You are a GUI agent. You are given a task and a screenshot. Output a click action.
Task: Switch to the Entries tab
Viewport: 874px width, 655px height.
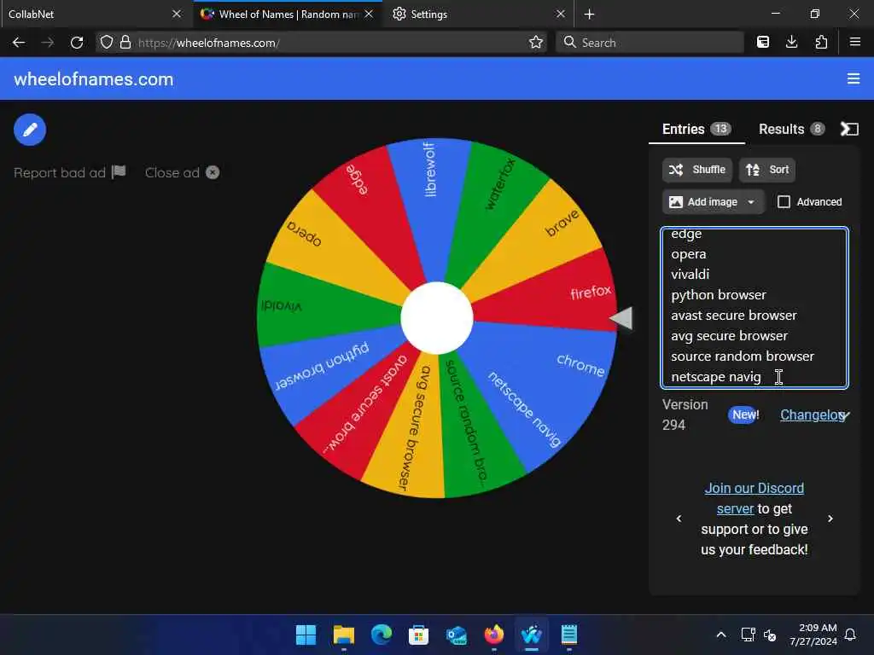[x=696, y=130]
